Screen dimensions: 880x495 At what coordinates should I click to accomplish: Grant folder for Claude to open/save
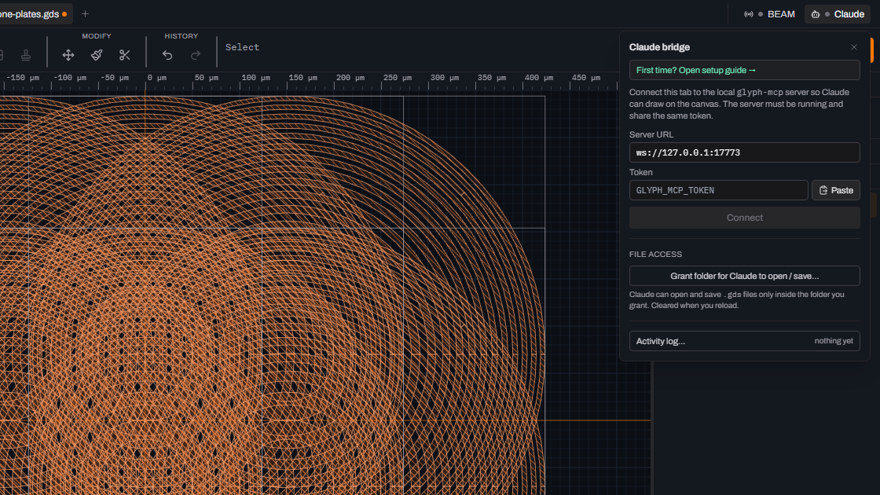coord(744,276)
